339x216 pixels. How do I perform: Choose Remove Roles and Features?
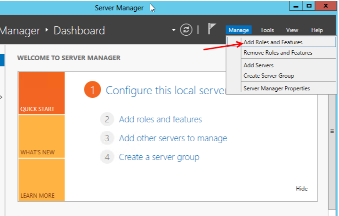tap(282, 53)
